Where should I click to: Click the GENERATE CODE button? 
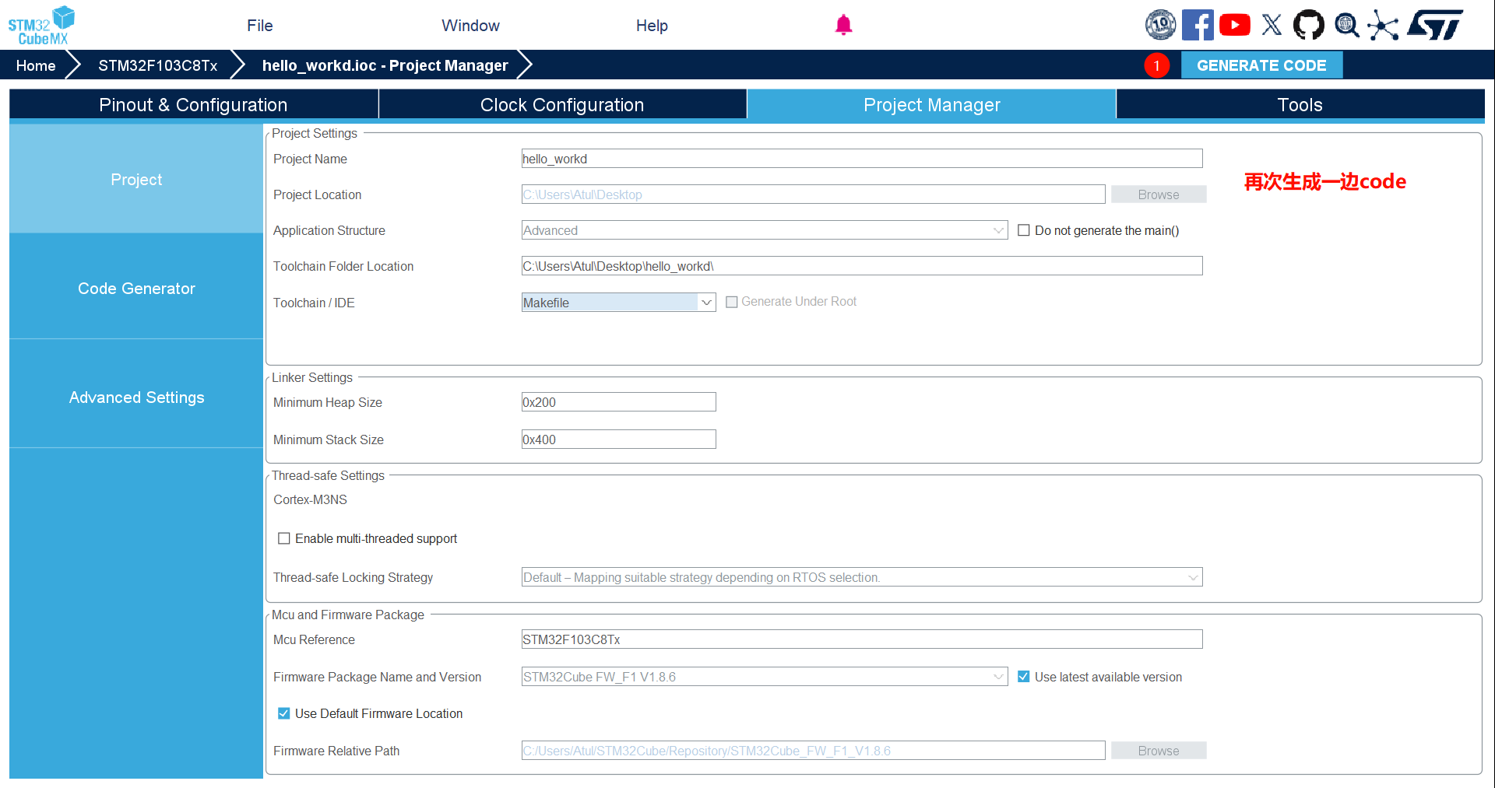tap(1261, 65)
